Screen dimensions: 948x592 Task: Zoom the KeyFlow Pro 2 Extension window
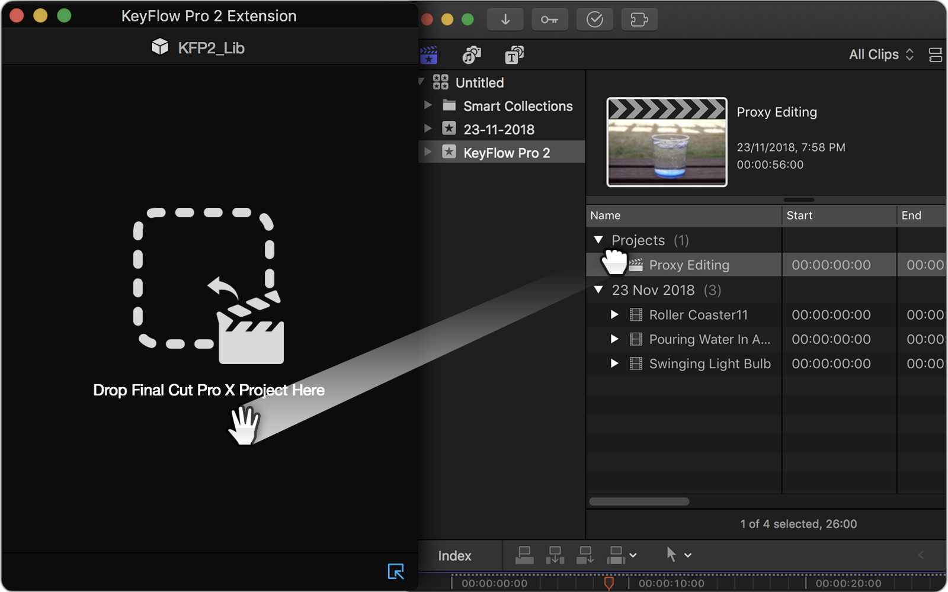coord(64,16)
